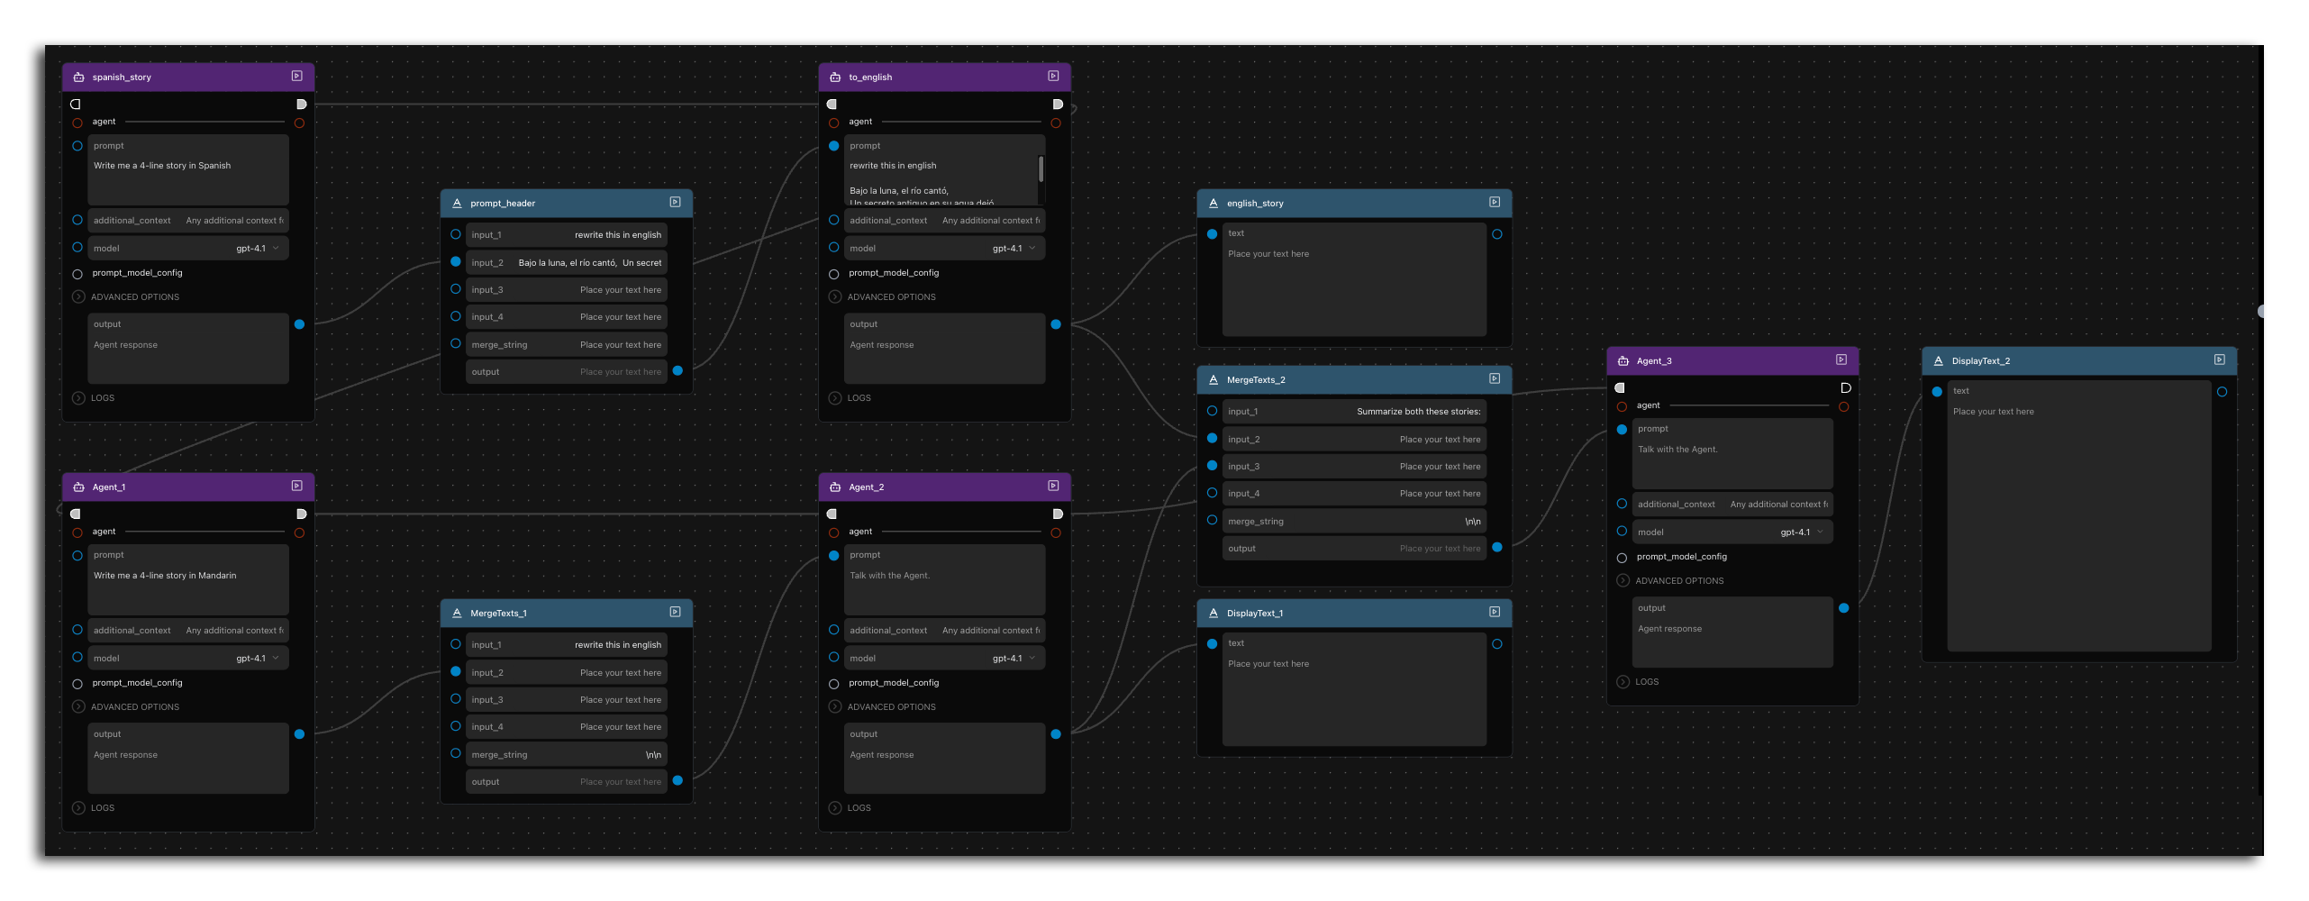Screen dimensions: 2309x901
Task: Select the MergeTexts_2 node title
Action: pos(1256,380)
